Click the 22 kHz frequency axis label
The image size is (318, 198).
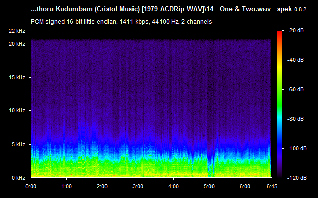[x=17, y=31]
